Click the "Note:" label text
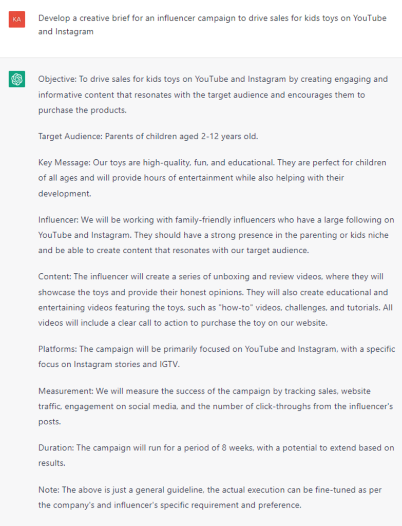Image resolution: width=402 pixels, height=526 pixels. [49, 489]
